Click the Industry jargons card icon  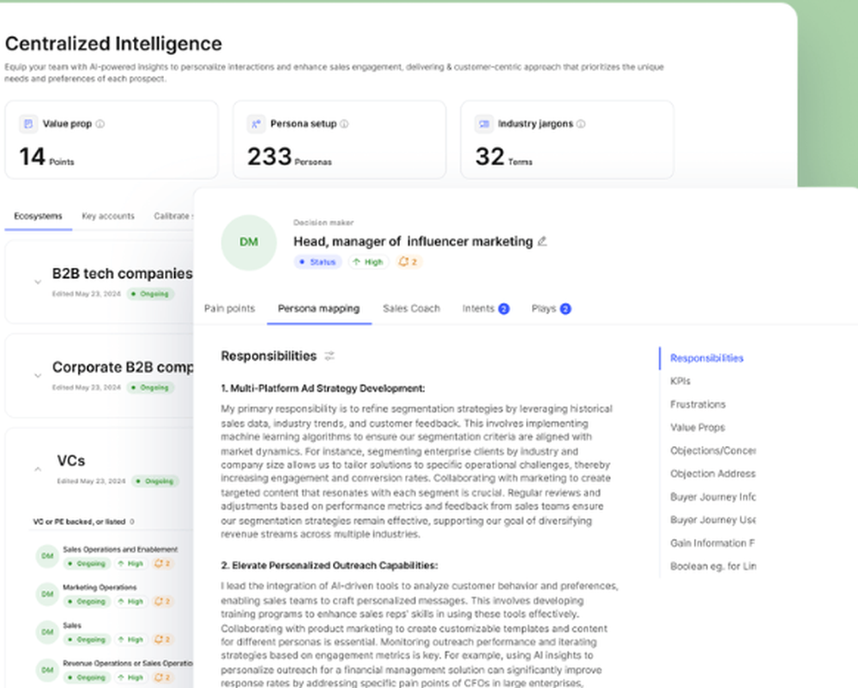click(x=483, y=124)
